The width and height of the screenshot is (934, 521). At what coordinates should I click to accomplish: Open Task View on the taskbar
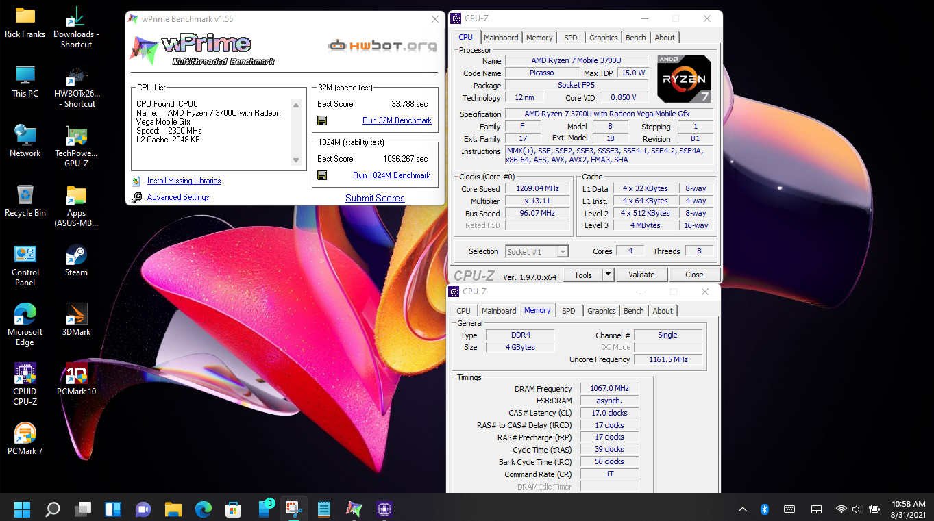[83, 509]
